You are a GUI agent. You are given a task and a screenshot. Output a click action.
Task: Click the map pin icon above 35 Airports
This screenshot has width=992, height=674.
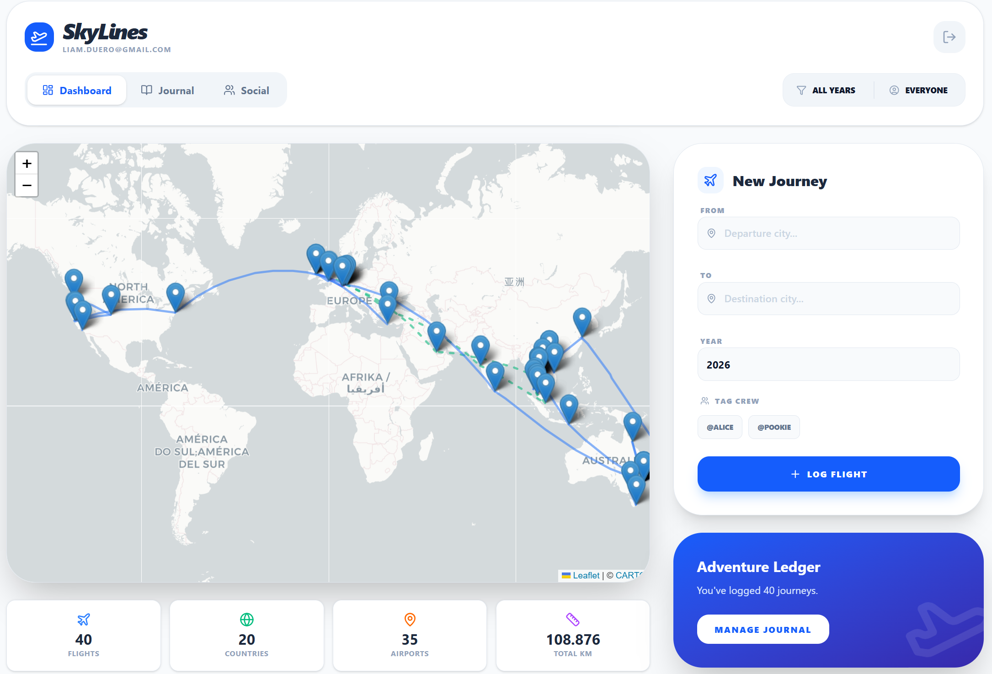(410, 620)
